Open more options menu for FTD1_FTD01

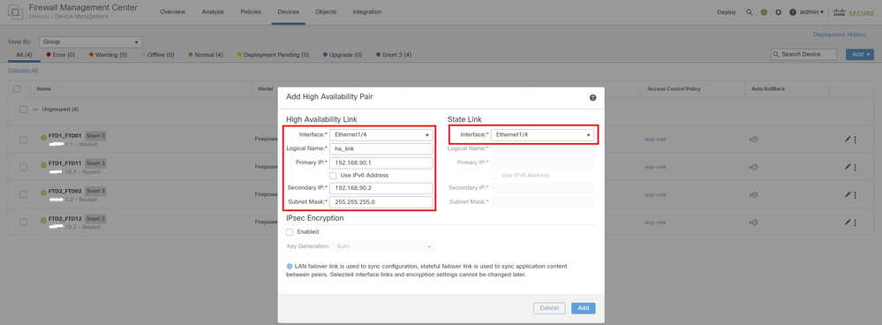pos(855,140)
